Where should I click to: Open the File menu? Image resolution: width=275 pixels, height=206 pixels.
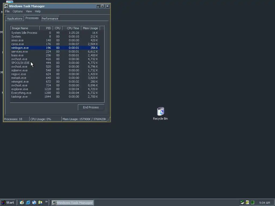coord(7,11)
